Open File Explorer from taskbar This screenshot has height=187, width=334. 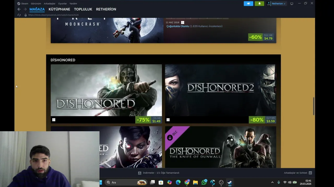click(x=195, y=182)
